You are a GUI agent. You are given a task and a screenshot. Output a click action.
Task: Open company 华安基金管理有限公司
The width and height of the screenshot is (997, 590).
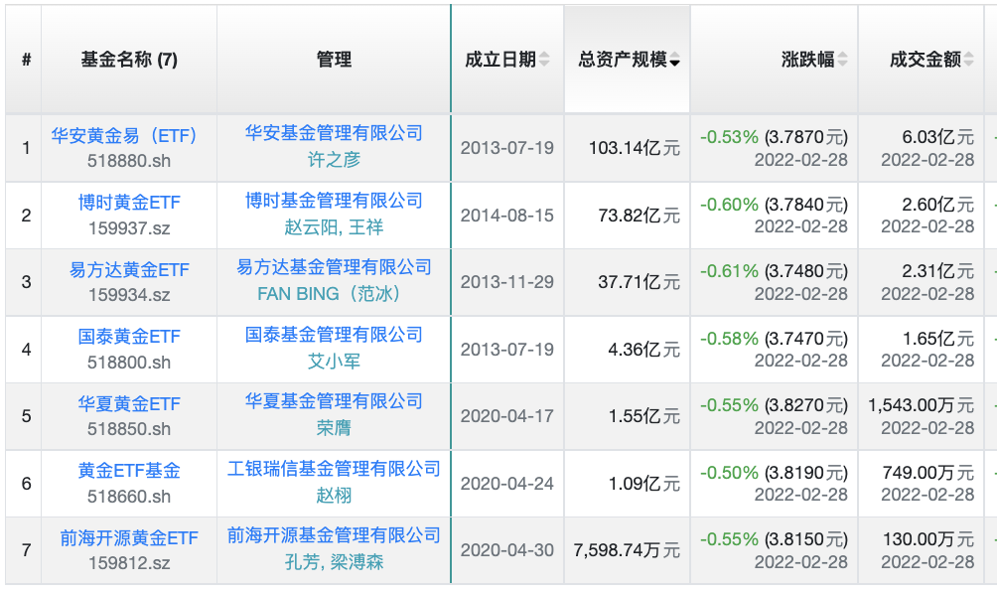click(334, 133)
